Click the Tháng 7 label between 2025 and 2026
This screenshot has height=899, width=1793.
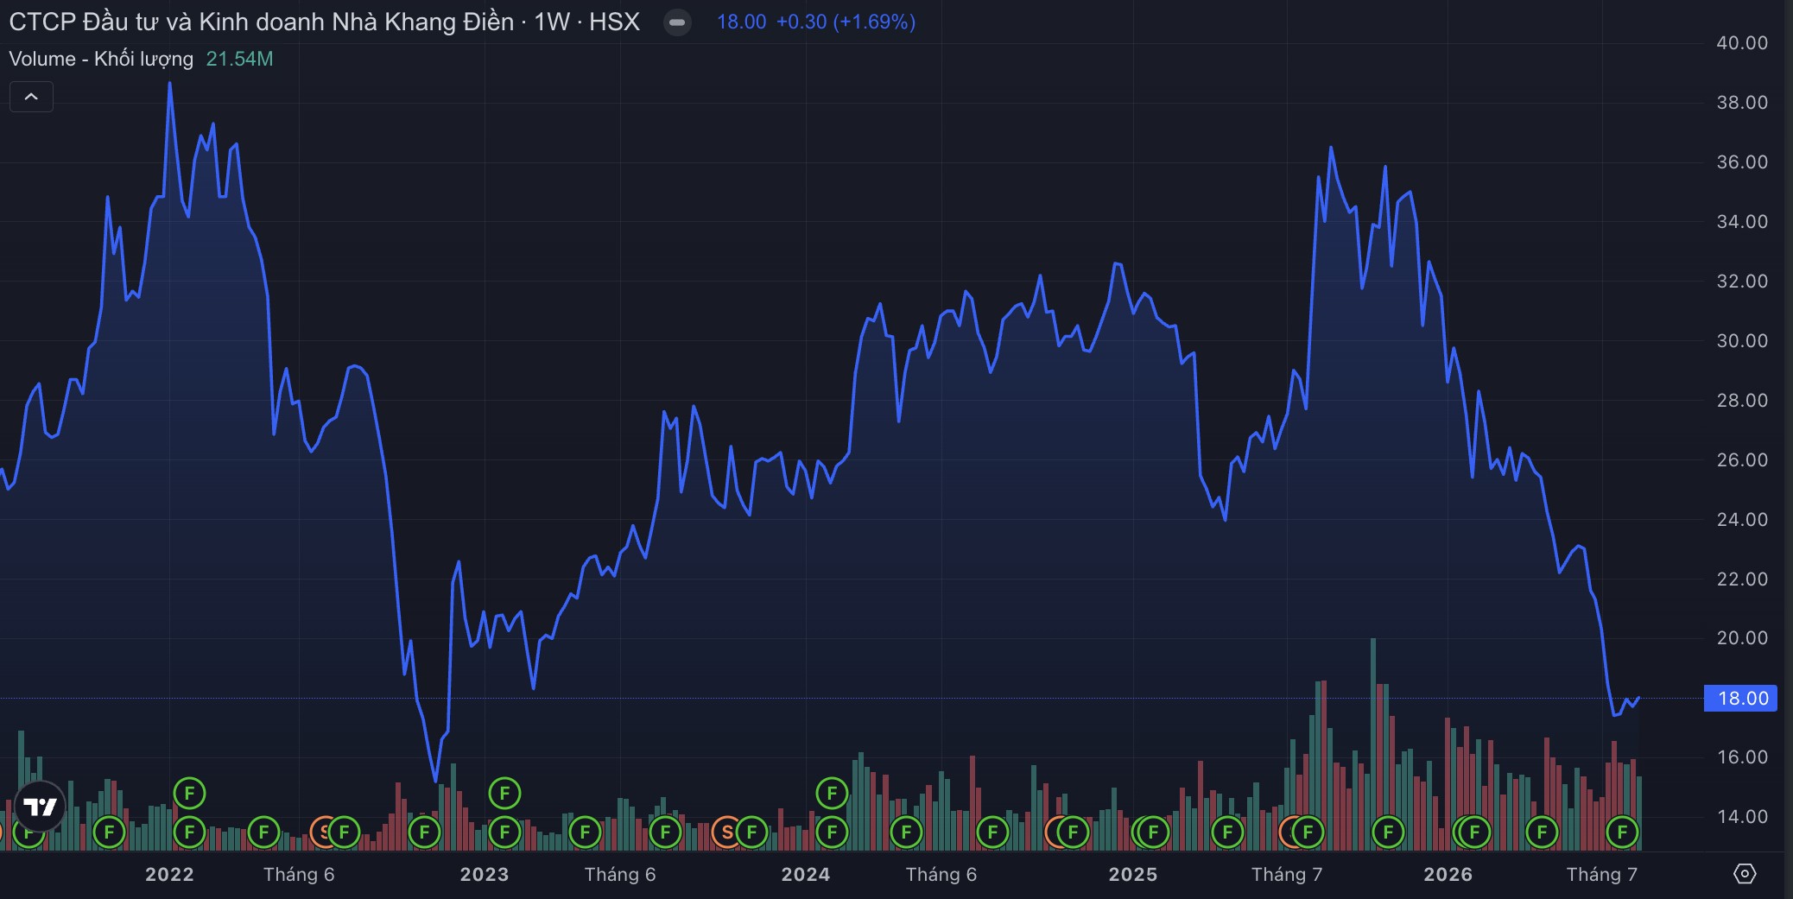click(x=1287, y=874)
